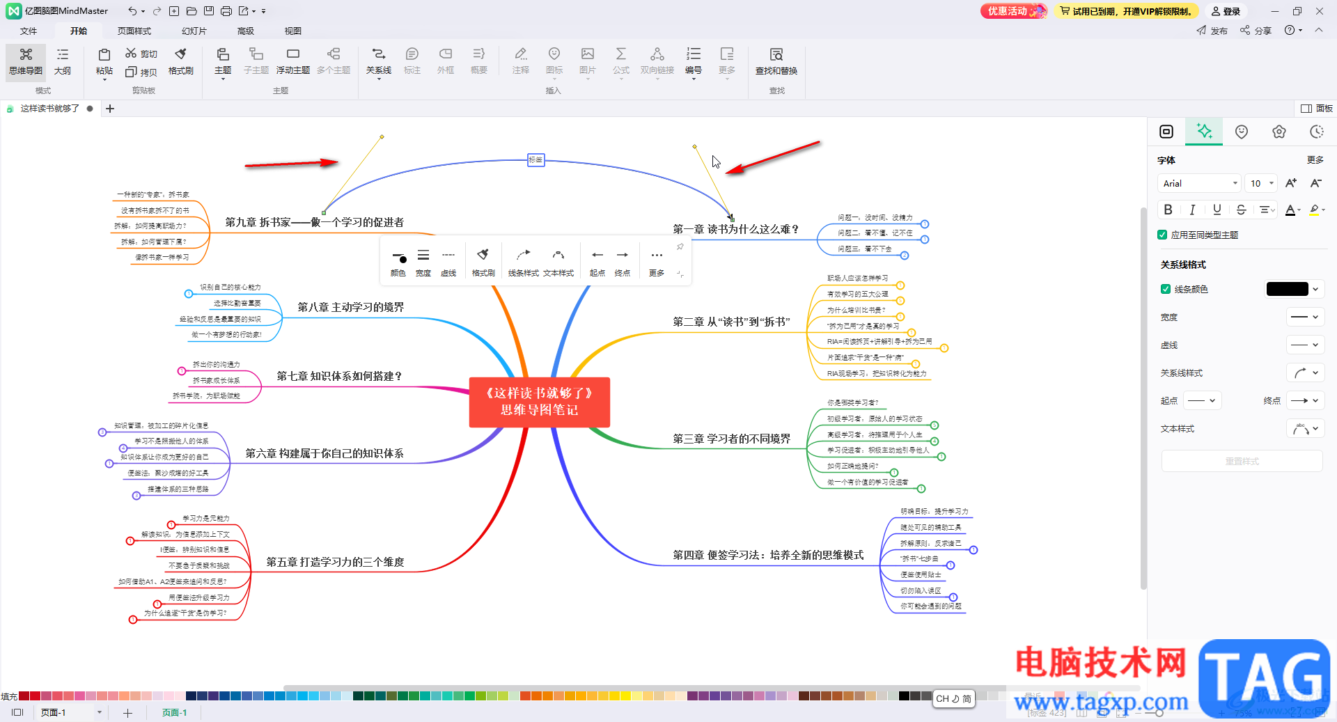Click the Copy (拷贝) tool
The image size is (1337, 722).
pyautogui.click(x=141, y=72)
